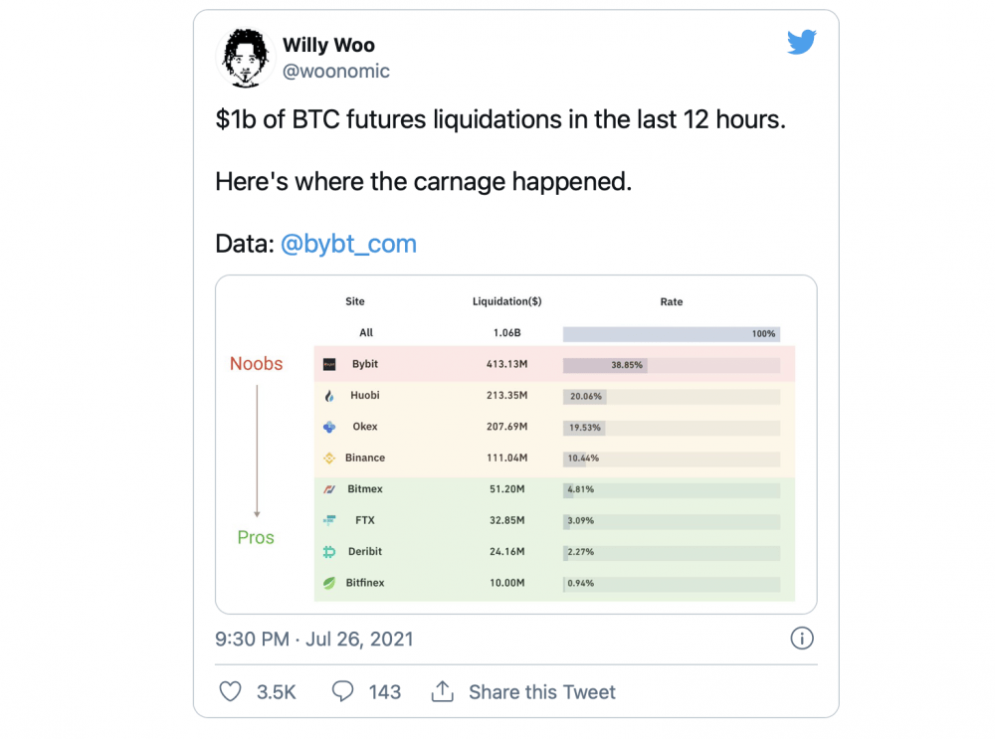
Task: Click the Twitter bird logo
Action: 801,42
